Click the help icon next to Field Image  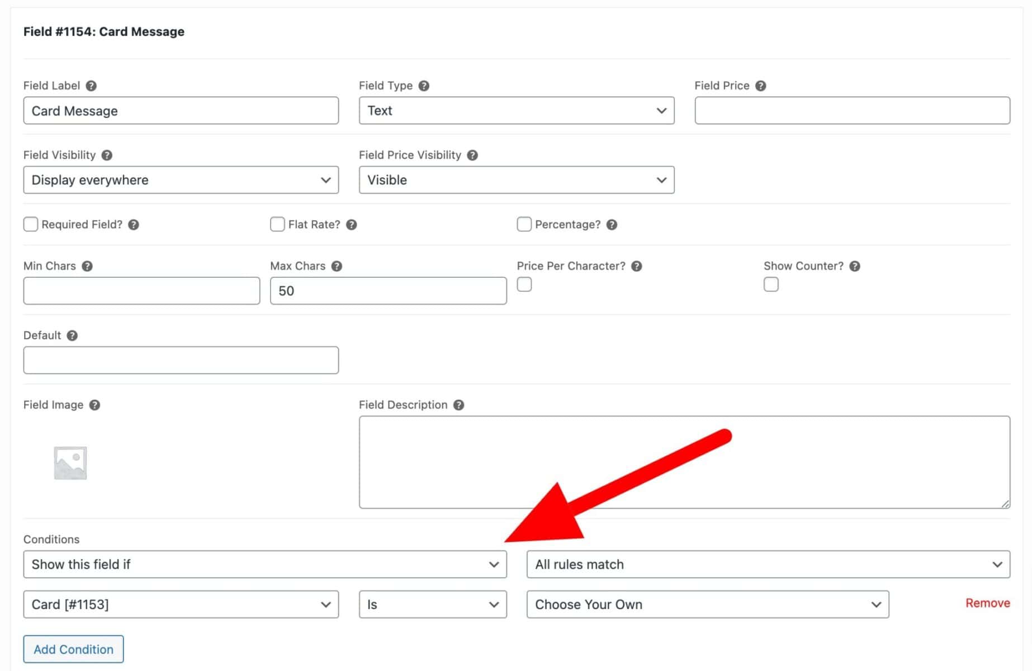pyautogui.click(x=94, y=404)
